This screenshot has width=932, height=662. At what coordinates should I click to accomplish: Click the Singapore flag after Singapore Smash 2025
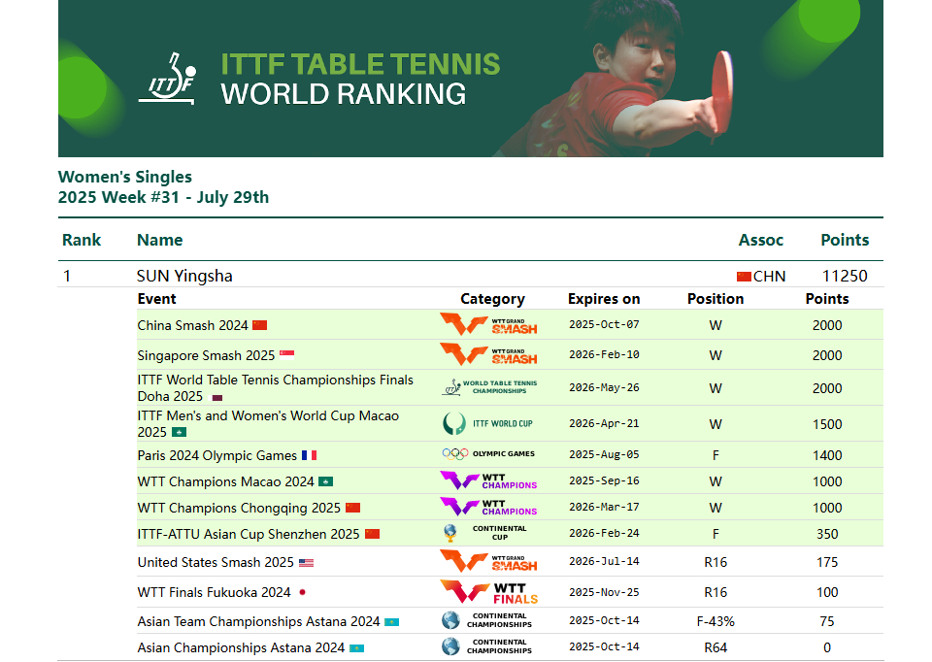[x=286, y=355]
